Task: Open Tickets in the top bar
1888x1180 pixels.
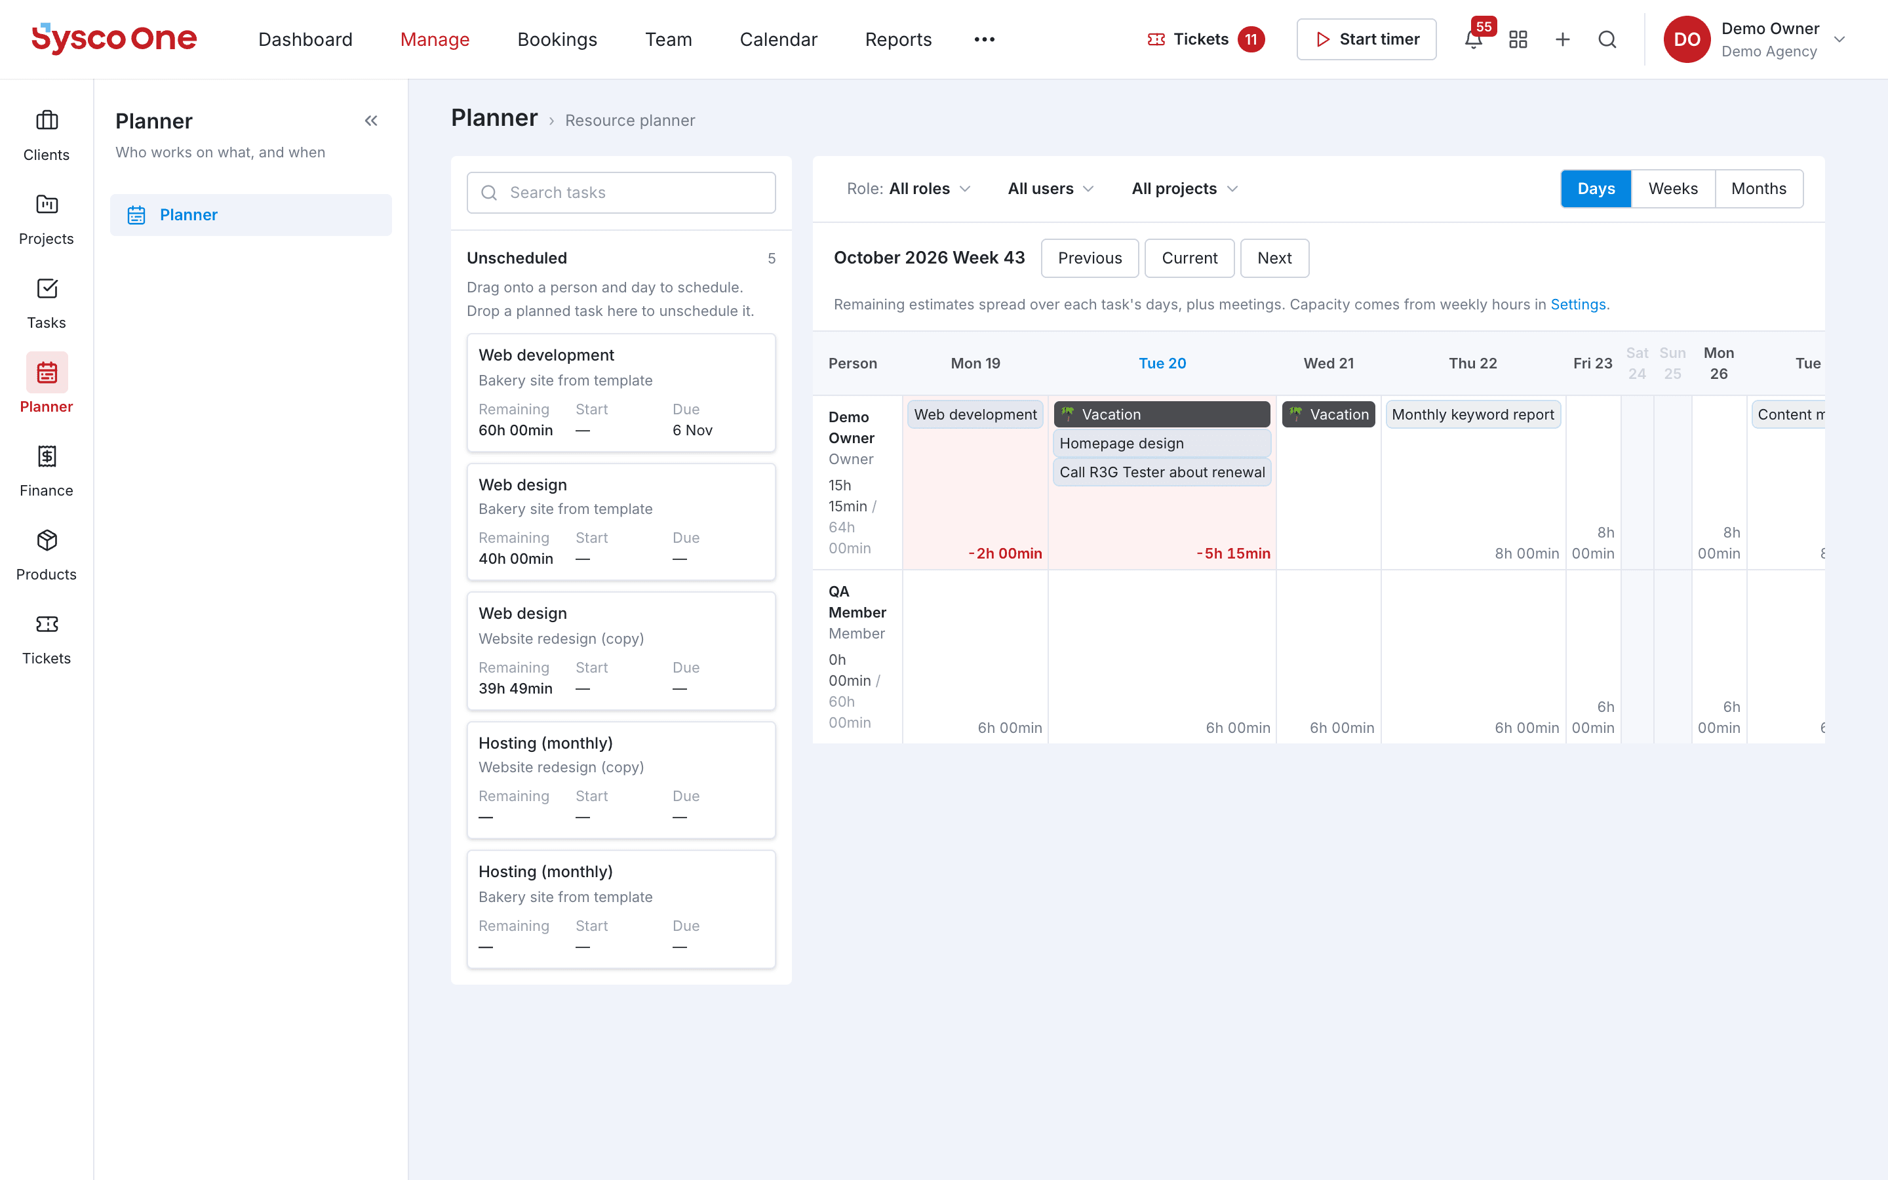Action: click(x=1206, y=39)
